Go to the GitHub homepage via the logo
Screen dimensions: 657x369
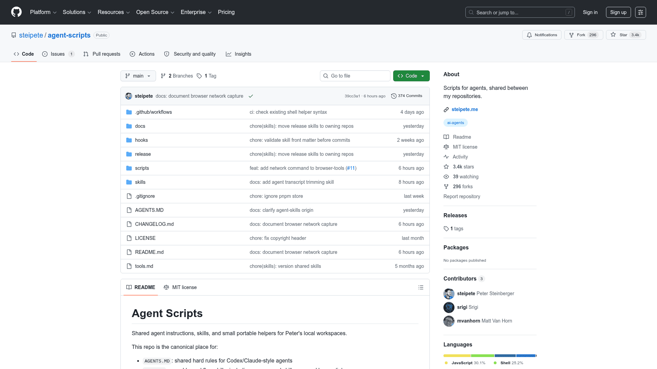click(x=16, y=12)
